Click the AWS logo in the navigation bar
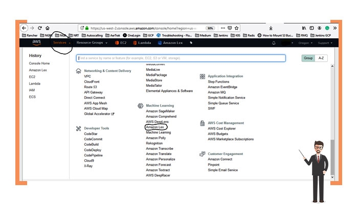The width and height of the screenshot is (358, 204). point(37,43)
